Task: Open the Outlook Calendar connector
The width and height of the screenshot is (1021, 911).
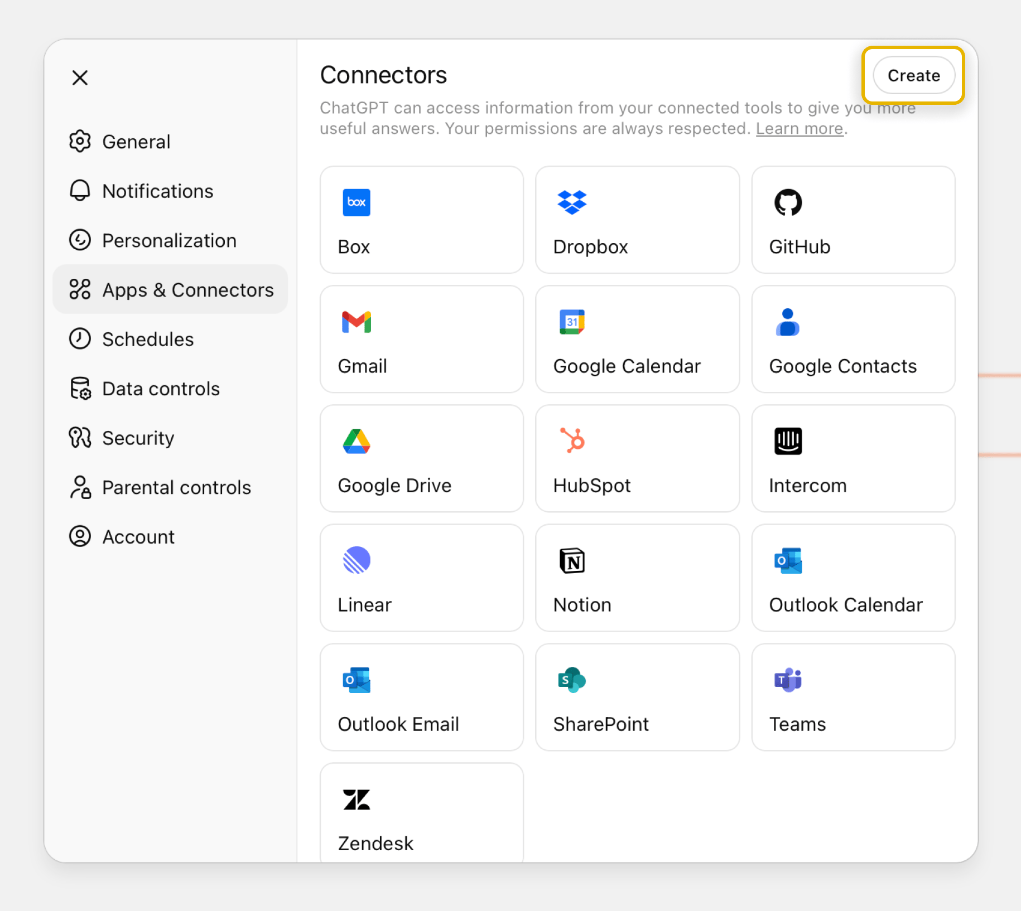Action: (853, 578)
